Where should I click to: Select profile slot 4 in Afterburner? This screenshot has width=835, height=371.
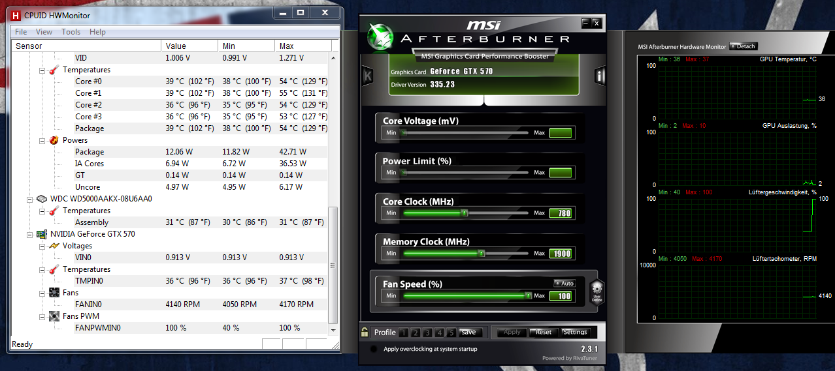[439, 333]
